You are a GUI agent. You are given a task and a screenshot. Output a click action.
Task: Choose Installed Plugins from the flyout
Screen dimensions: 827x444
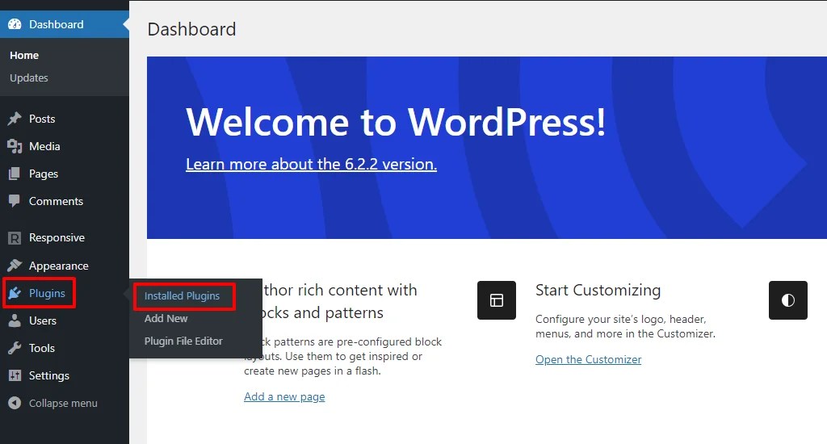[182, 295]
